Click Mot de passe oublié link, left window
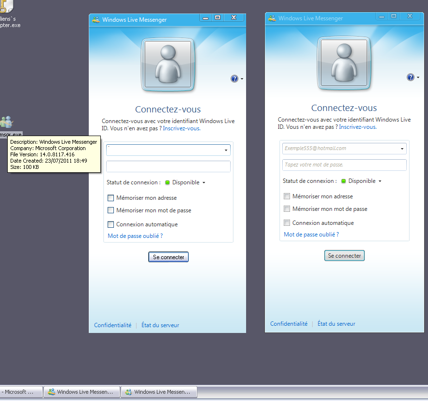The width and height of the screenshot is (428, 401). 135,236
